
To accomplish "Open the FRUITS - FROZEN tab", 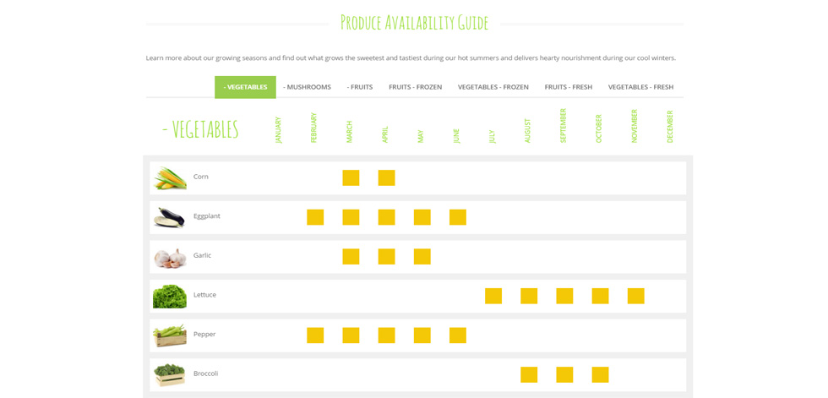I will point(415,87).
